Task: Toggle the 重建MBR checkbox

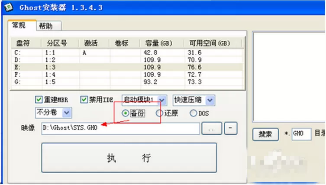Action: pyautogui.click(x=39, y=100)
